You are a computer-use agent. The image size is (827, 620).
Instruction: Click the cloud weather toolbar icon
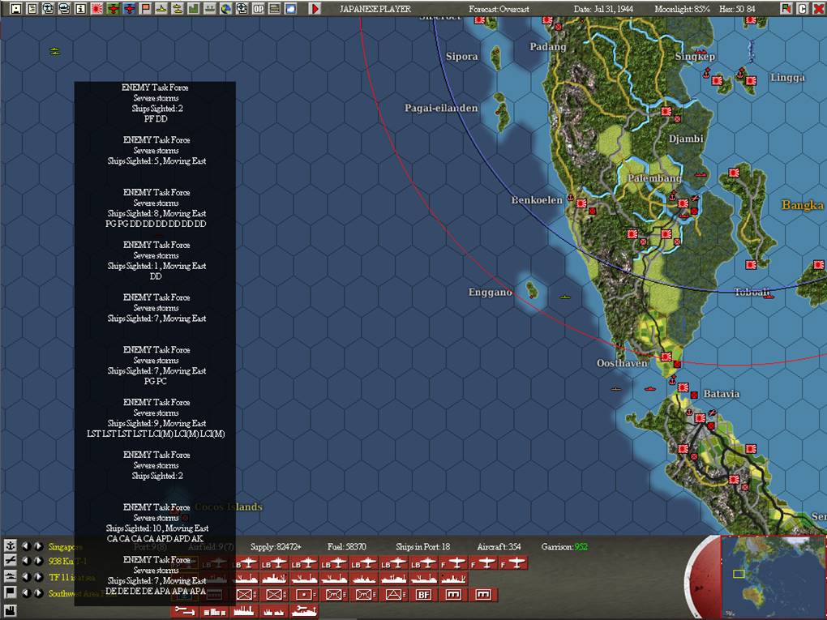(x=290, y=8)
